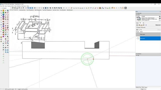Switch to Front Elevation scene tab

[63, 10]
